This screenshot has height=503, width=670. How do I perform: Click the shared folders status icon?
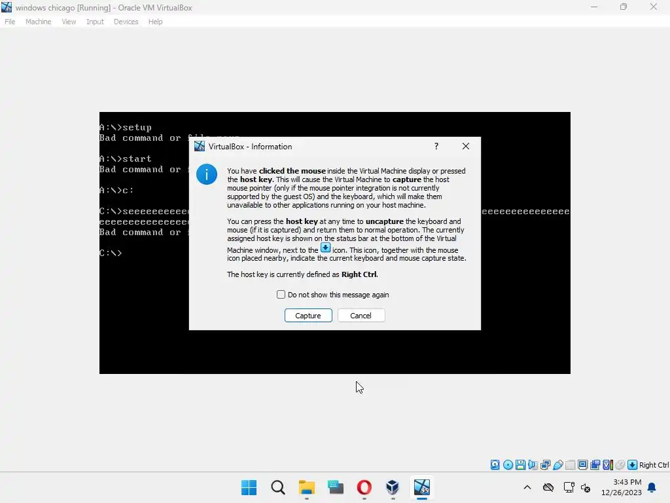tap(570, 465)
